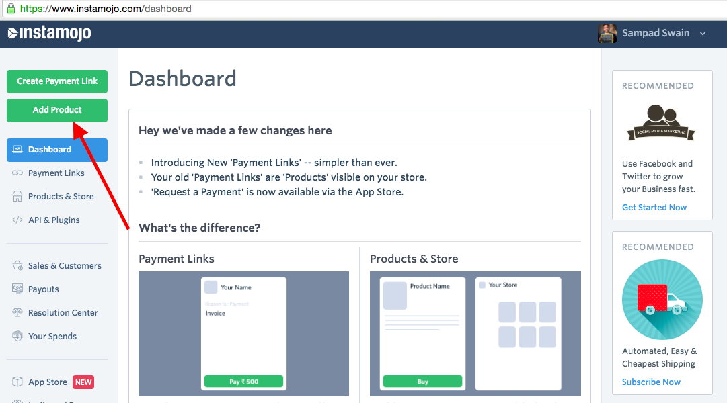Click the browser address bar padlock icon
This screenshot has height=403, width=727.
tap(10, 9)
